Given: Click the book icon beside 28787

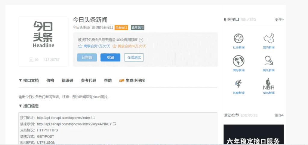Looking at the screenshot, I should point(46,60).
